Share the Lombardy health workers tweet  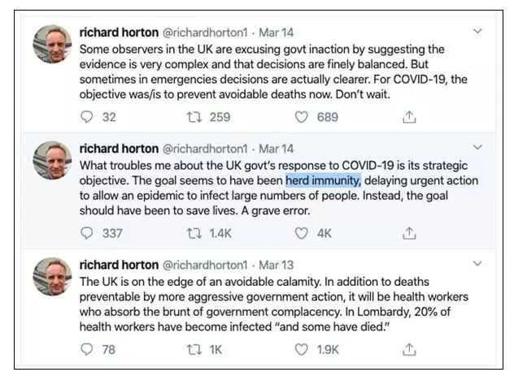(x=410, y=349)
